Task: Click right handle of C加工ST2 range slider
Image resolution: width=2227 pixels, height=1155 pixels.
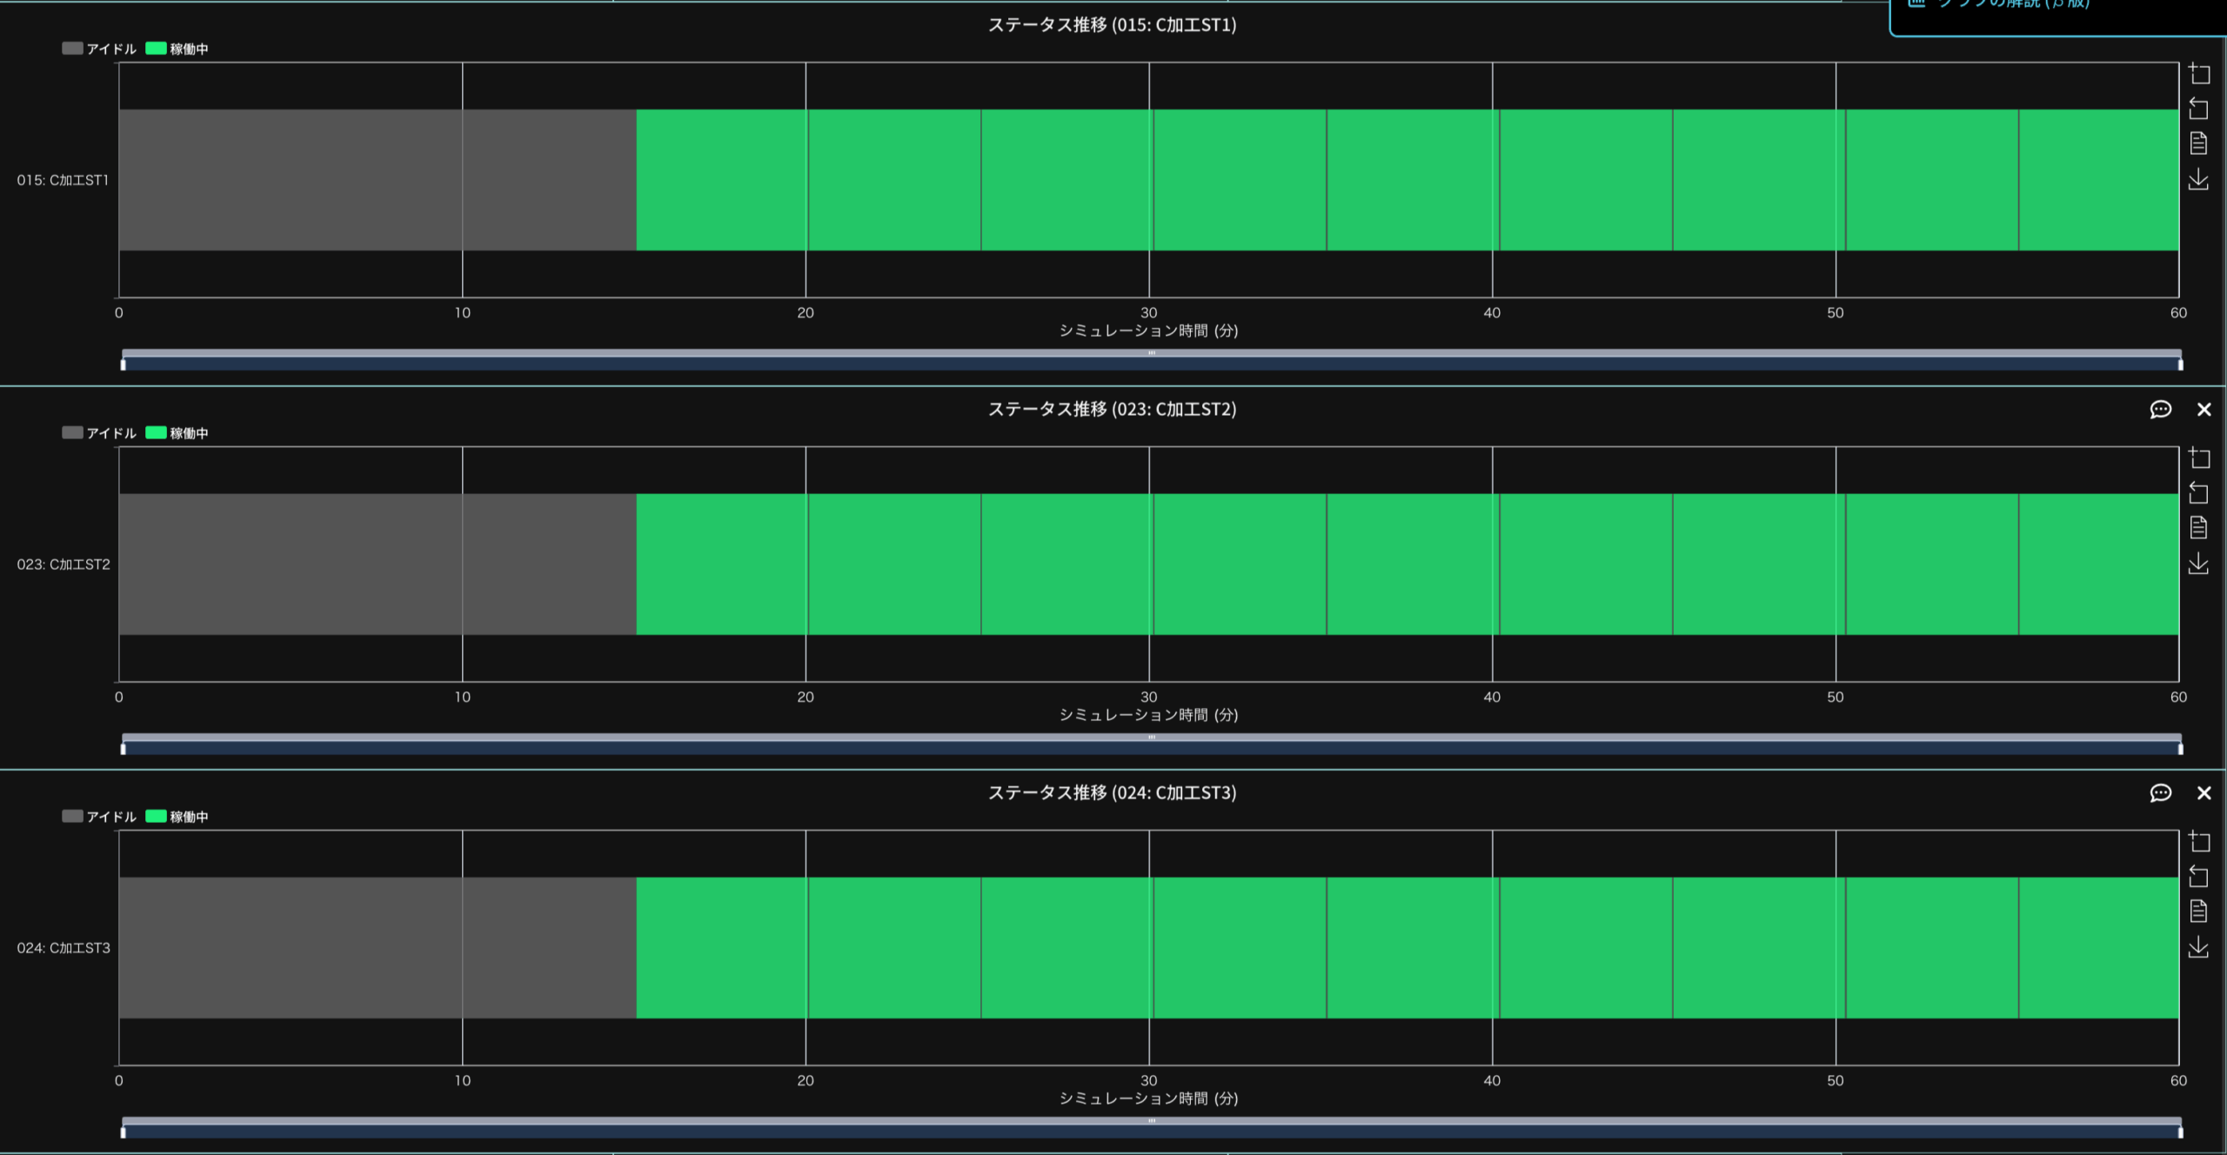Action: (2180, 748)
